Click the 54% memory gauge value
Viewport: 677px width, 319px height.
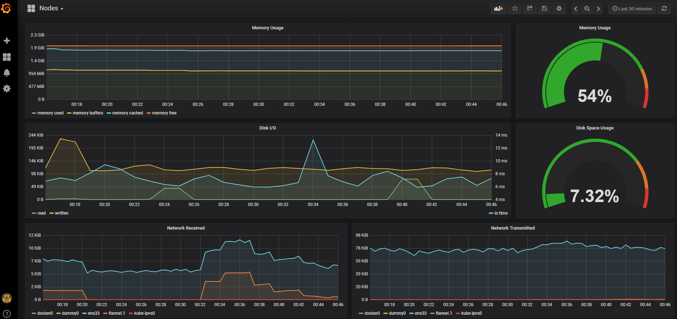[x=595, y=96]
